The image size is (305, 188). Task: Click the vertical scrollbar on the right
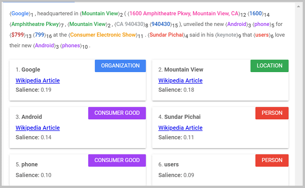tap(298, 95)
